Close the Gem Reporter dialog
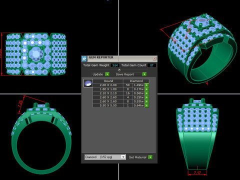This screenshot has height=180, width=240. click(154, 58)
